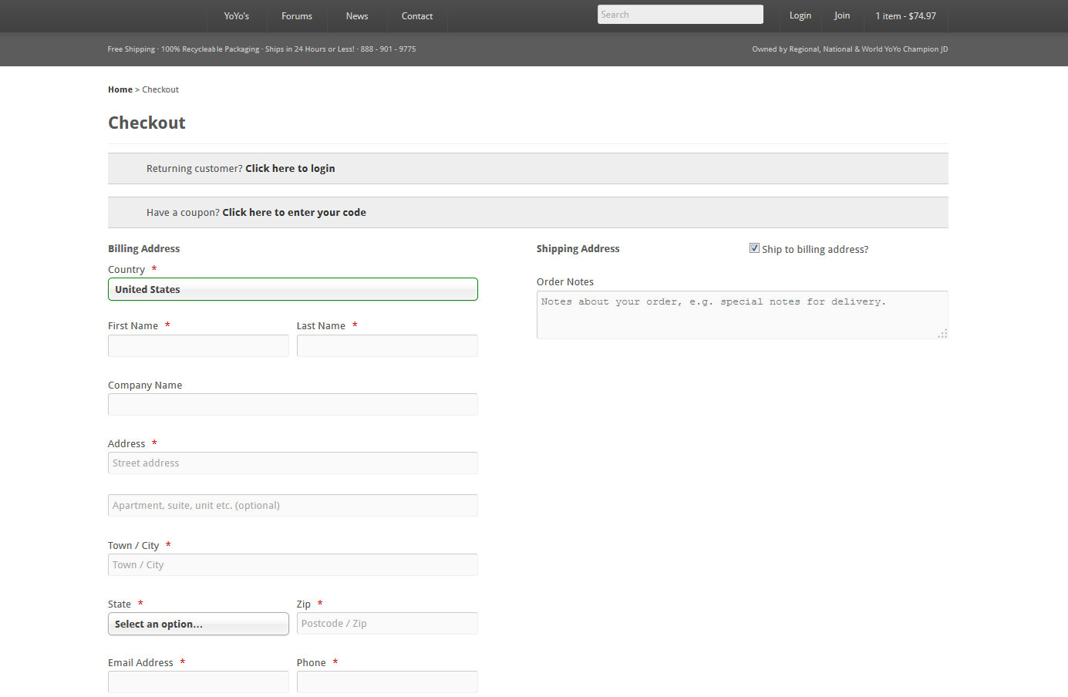Focus the Last Name field
Screen dimensions: 1068x697
click(x=387, y=345)
